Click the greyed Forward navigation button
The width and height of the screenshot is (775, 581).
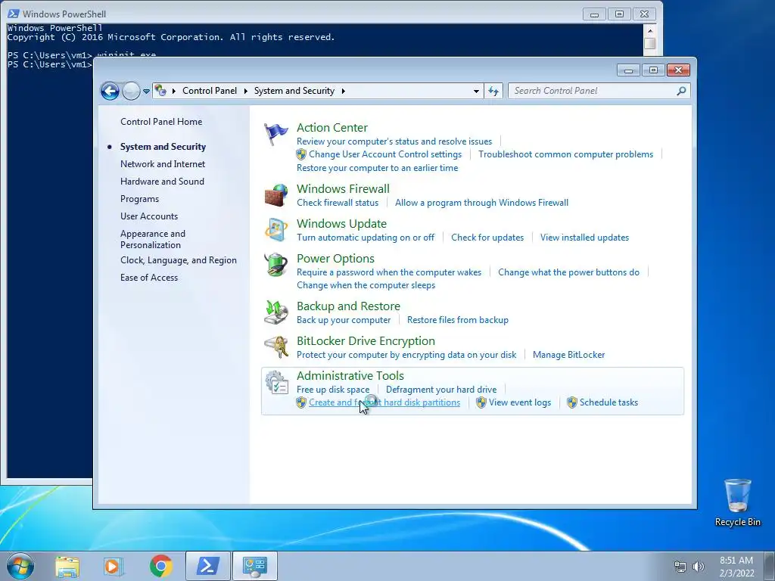131,91
